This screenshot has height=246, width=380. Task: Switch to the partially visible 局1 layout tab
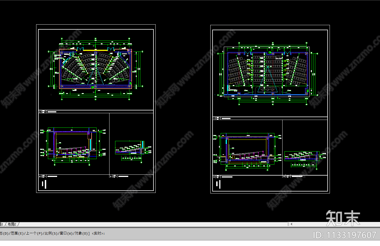pyautogui.click(x=2, y=224)
